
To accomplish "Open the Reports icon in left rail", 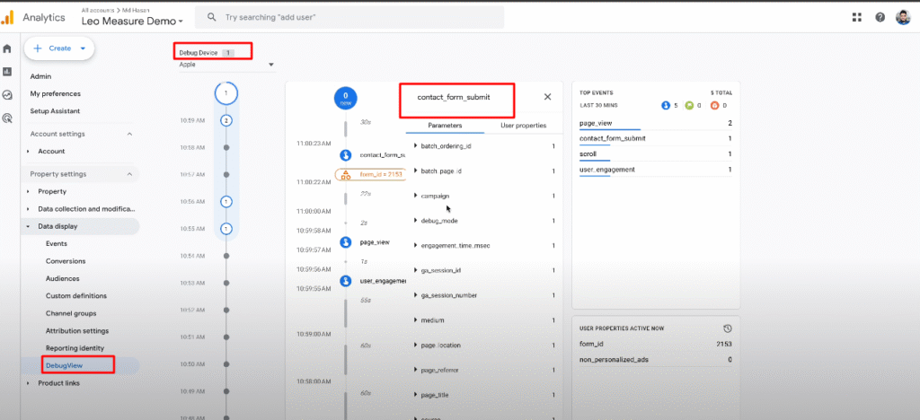I will pyautogui.click(x=7, y=72).
